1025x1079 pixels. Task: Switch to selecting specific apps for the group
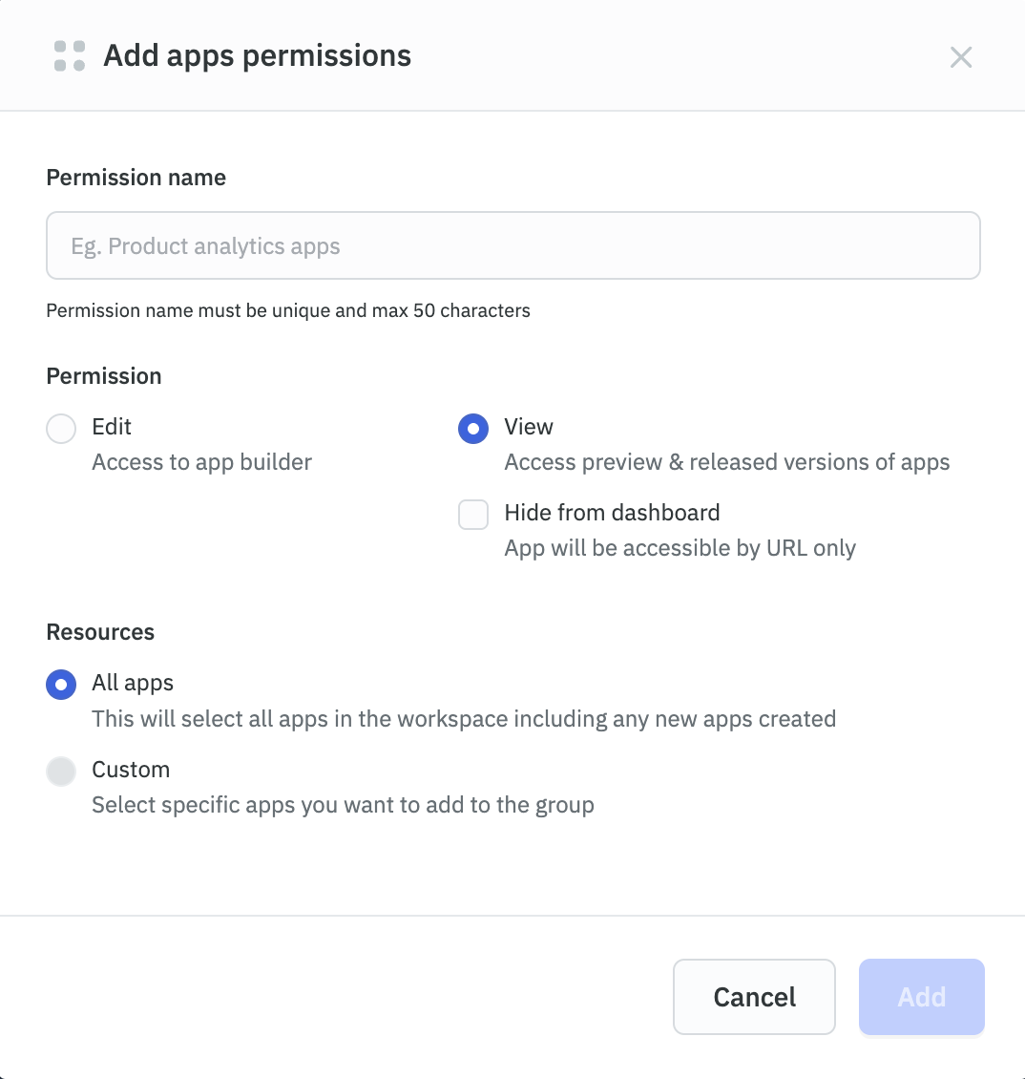coord(60,771)
